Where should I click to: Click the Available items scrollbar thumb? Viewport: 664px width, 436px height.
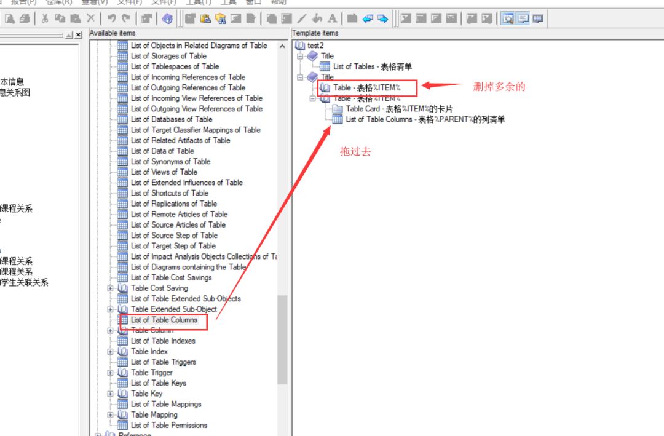pos(282,340)
